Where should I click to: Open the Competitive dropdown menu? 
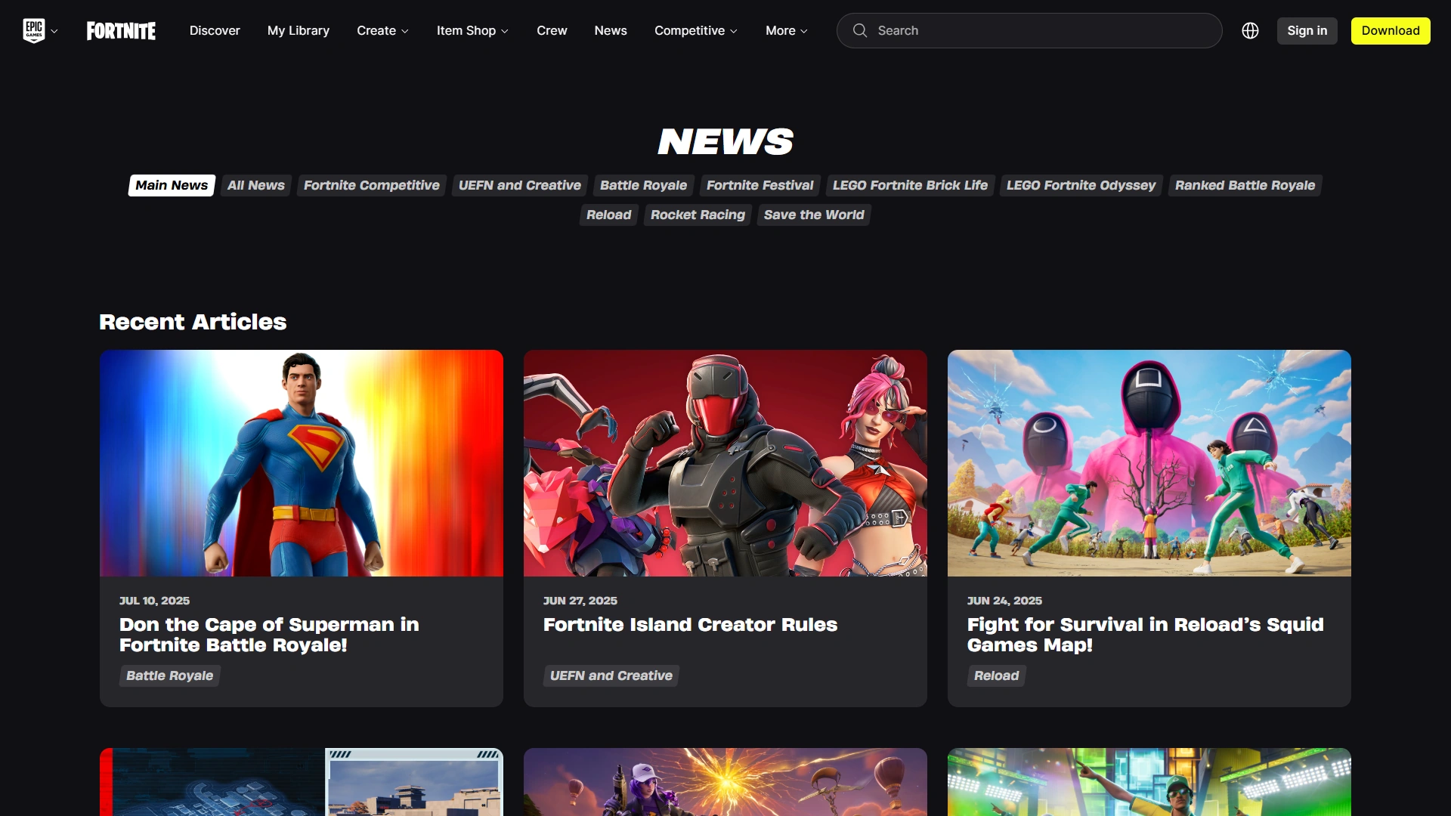(x=695, y=31)
